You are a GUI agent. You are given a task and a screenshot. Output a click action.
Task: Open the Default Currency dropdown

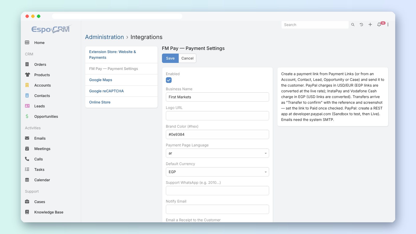217,172
